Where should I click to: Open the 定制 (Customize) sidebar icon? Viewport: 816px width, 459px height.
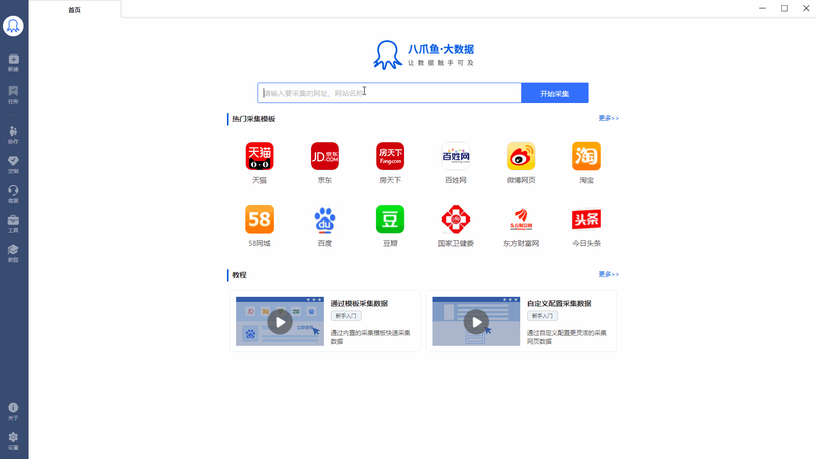click(x=13, y=165)
